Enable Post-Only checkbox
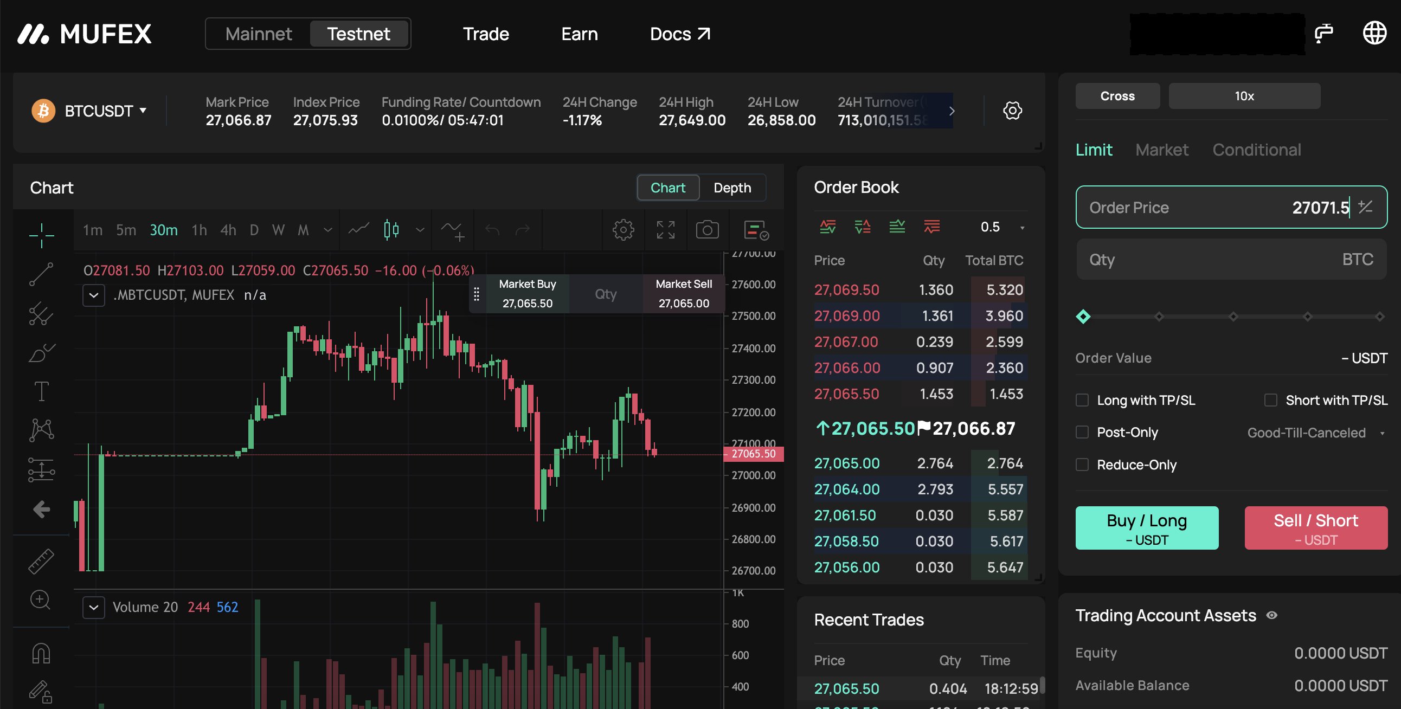The height and width of the screenshot is (709, 1401). pyautogui.click(x=1082, y=432)
